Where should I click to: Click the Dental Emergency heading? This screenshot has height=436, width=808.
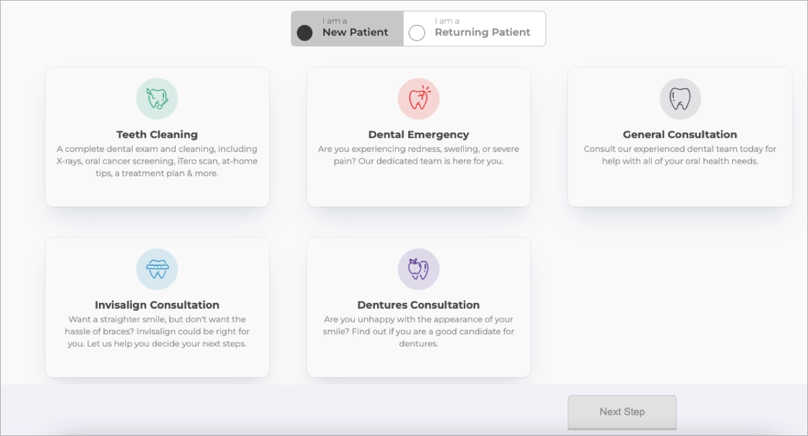[x=418, y=134]
